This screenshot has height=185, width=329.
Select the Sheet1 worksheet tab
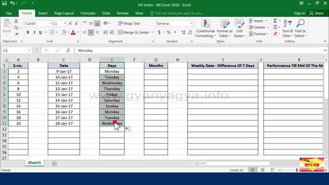34,163
